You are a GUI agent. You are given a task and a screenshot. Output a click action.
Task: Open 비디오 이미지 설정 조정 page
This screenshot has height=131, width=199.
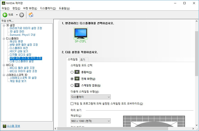click(23, 71)
